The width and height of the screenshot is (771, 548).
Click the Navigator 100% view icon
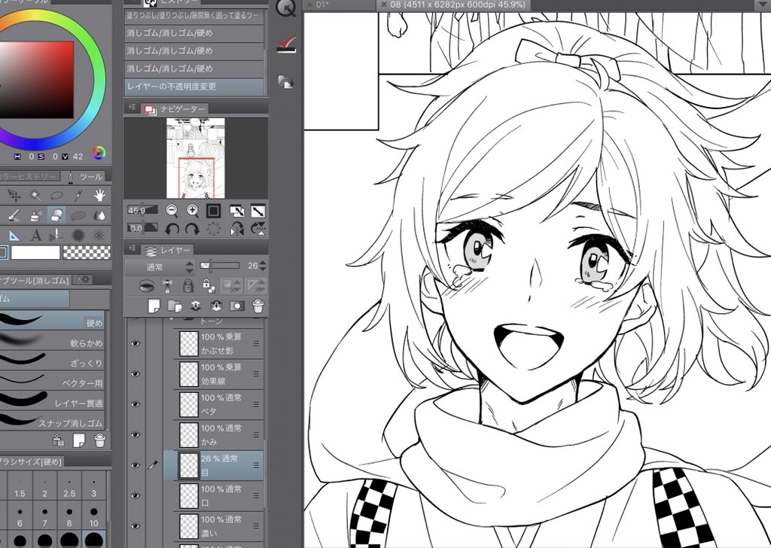tap(213, 211)
